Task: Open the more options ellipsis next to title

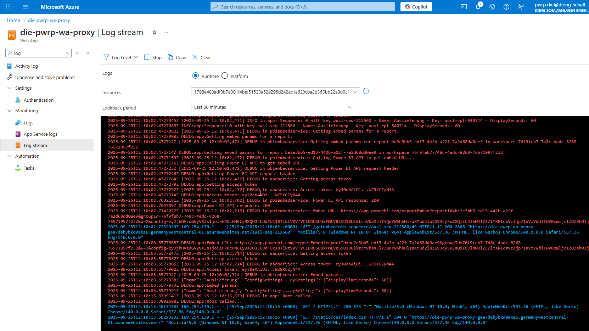Action: (x=166, y=32)
